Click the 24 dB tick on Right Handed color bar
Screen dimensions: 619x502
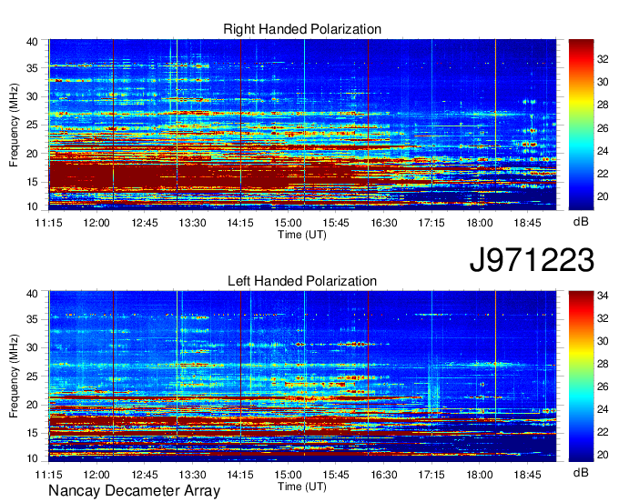[603, 151]
